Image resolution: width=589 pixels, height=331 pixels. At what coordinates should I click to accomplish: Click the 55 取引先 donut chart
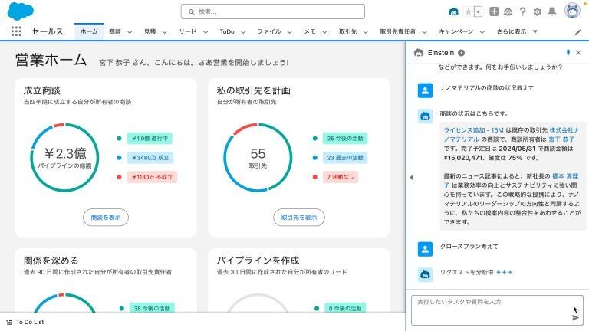pyautogui.click(x=258, y=158)
